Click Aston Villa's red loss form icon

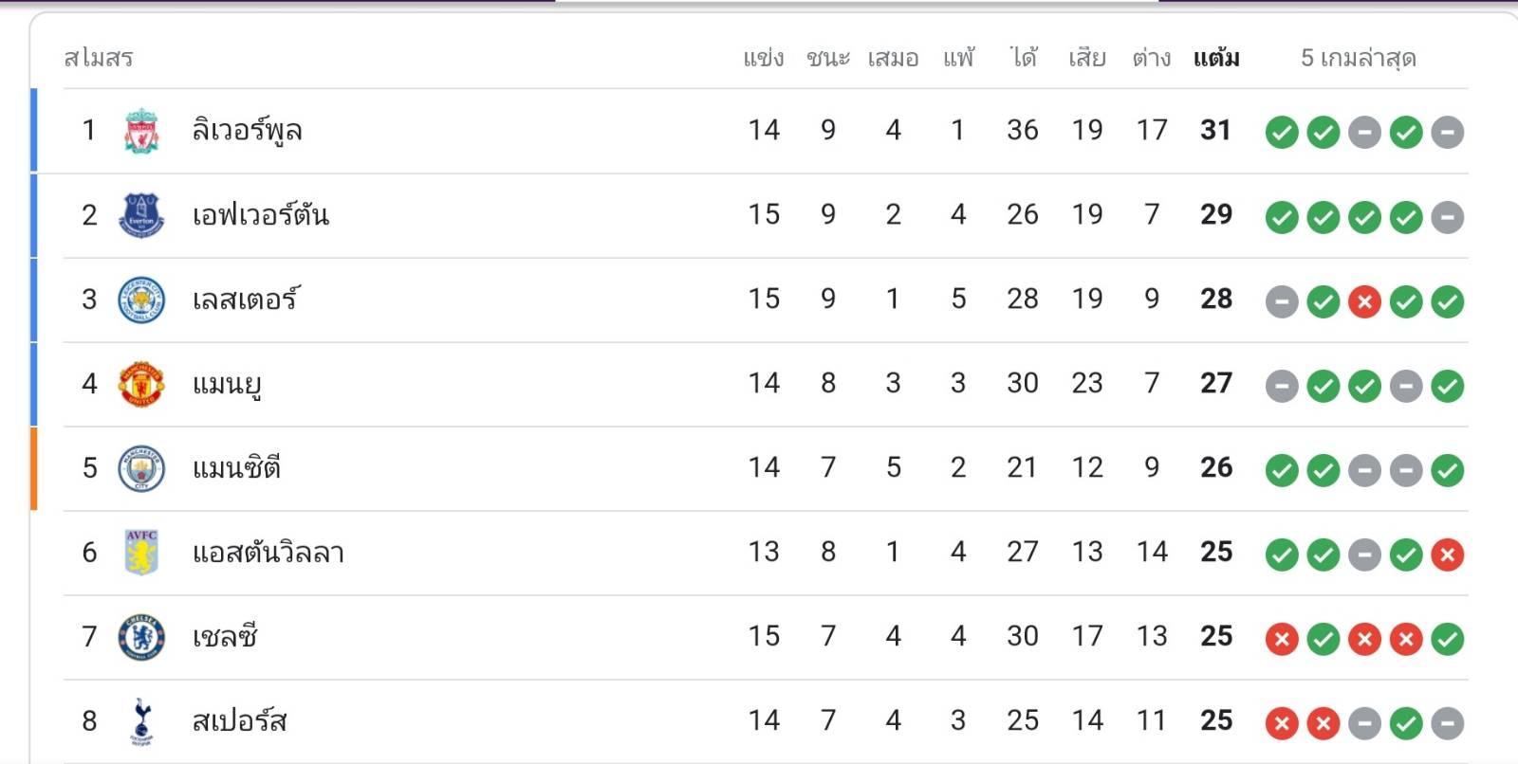pos(1447,555)
